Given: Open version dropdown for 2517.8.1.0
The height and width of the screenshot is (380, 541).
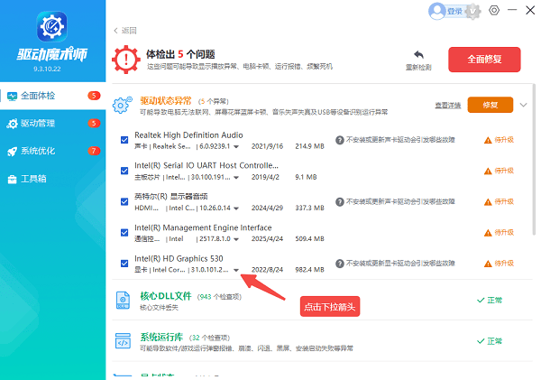Looking at the screenshot, I should (236, 239).
